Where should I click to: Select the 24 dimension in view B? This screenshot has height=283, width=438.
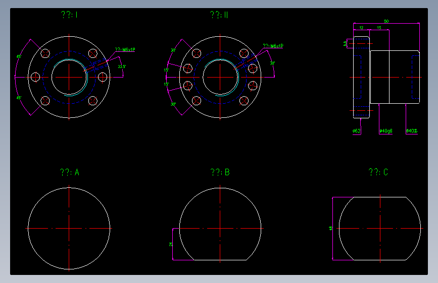[171, 244]
